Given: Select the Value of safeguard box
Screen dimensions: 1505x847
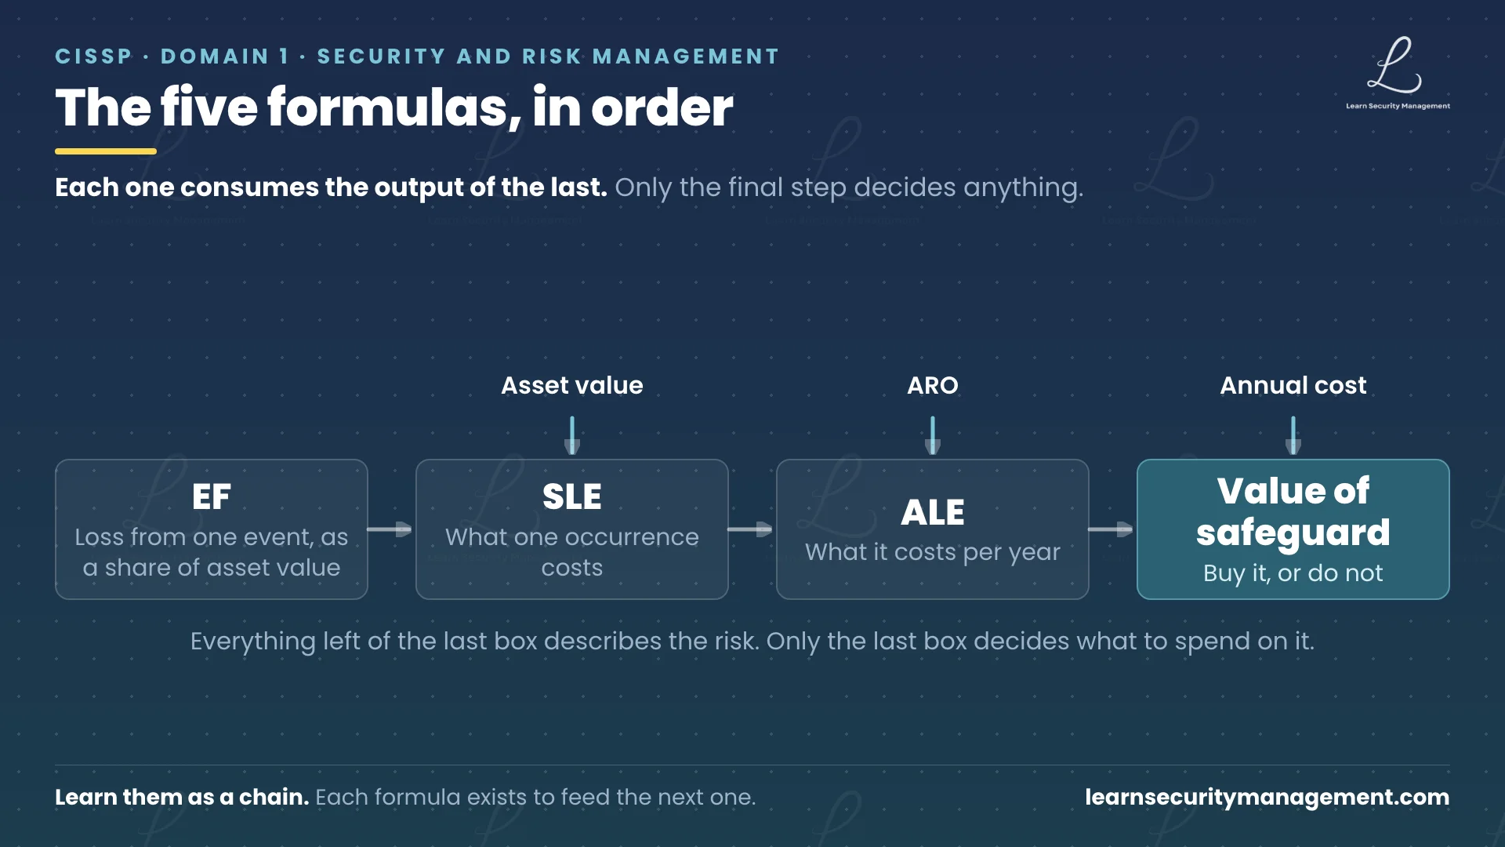Looking at the screenshot, I should 1293,529.
